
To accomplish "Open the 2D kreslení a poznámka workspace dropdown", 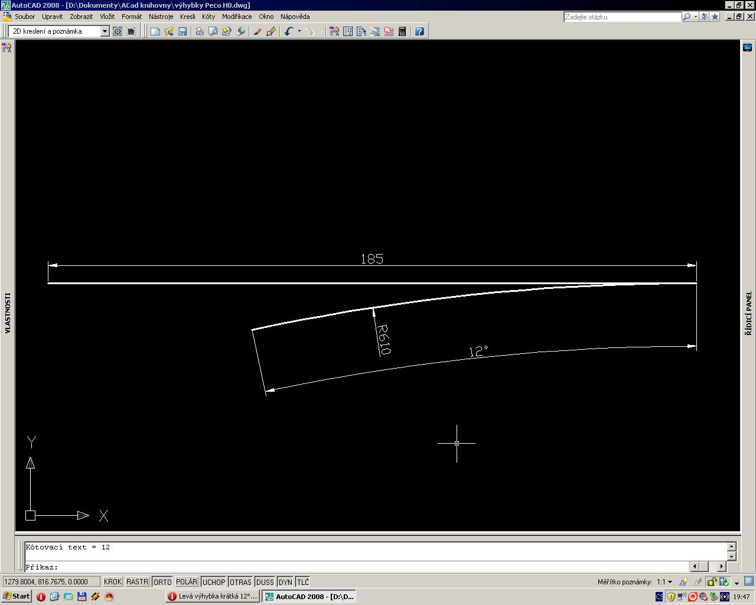I will [105, 31].
